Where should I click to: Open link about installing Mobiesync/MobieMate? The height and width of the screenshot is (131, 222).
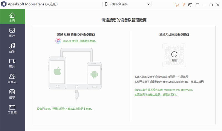tap(164, 90)
